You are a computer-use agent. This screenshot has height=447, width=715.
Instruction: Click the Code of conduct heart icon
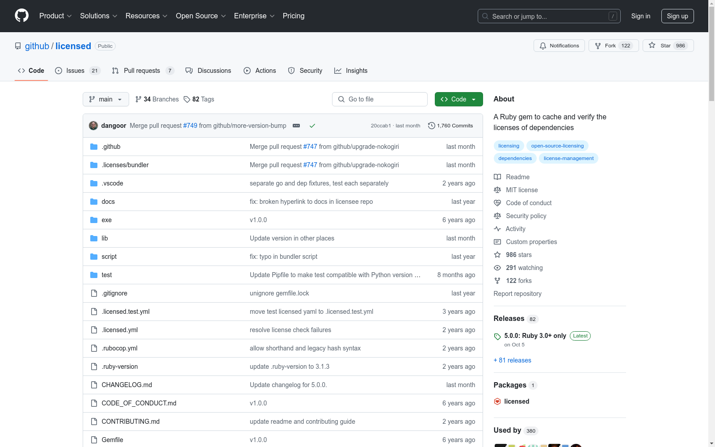[x=497, y=203]
